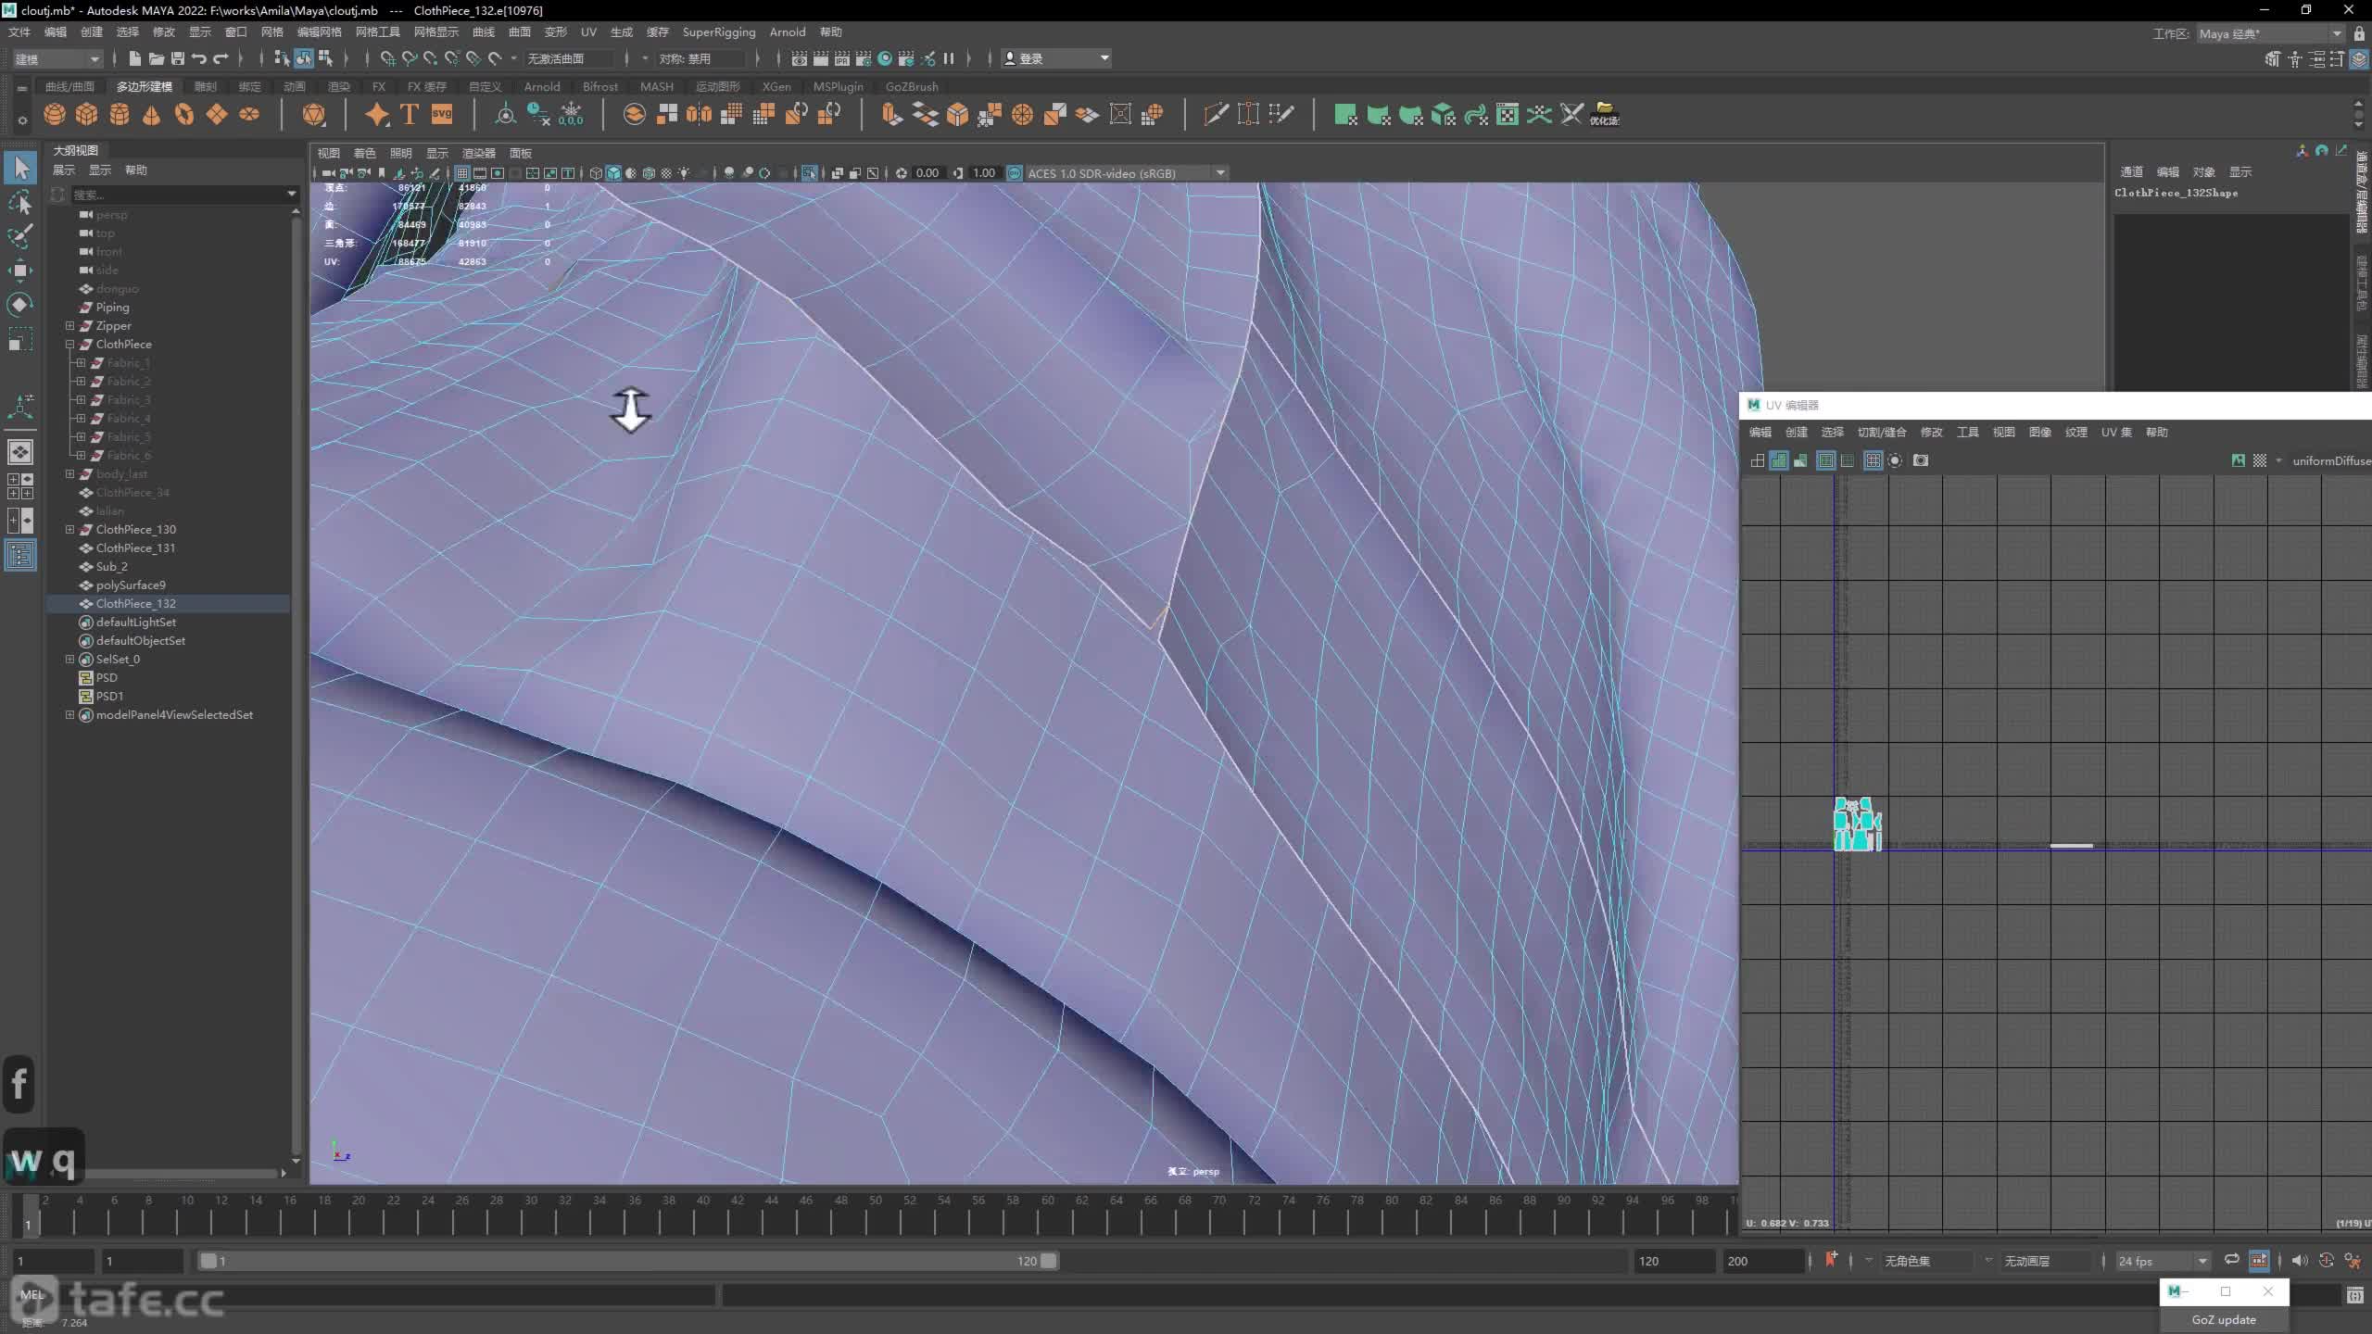Click the playback range slider handle at 120
This screenshot has height=1334, width=2372.
coord(1048,1261)
